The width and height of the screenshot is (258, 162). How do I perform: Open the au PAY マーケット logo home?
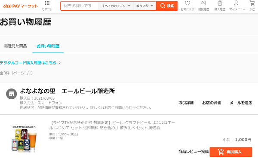click(x=21, y=6)
